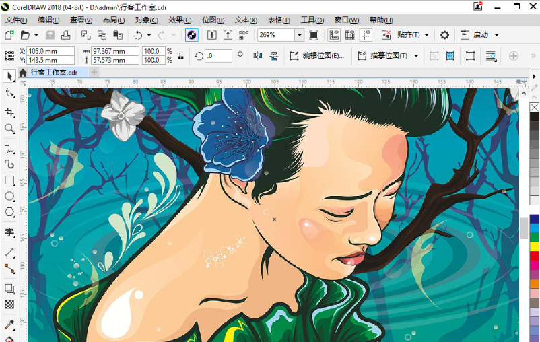This screenshot has height=342, width=540.
Task: Toggle the Snap off icon
Action: (x=386, y=35)
